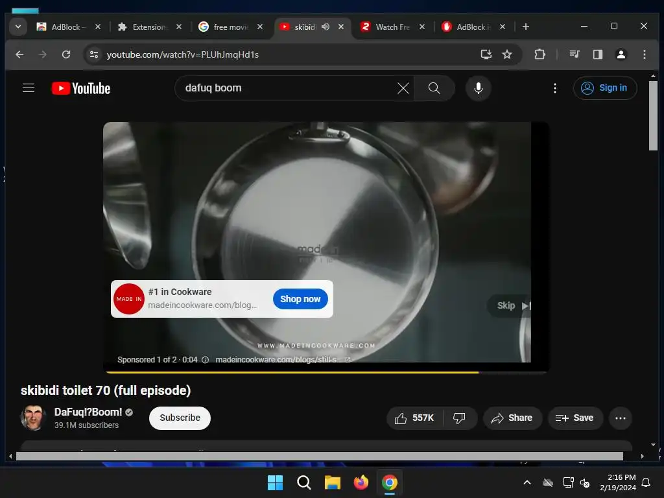Viewport: 664px width, 498px height.
Task: Open YouTube settings three-dot menu
Action: click(555, 88)
